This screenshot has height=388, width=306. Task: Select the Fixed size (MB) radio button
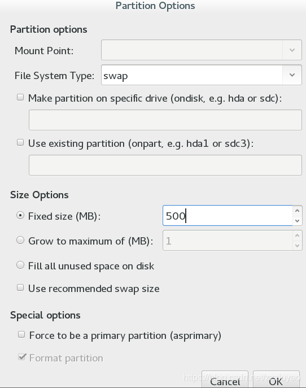pos(20,215)
